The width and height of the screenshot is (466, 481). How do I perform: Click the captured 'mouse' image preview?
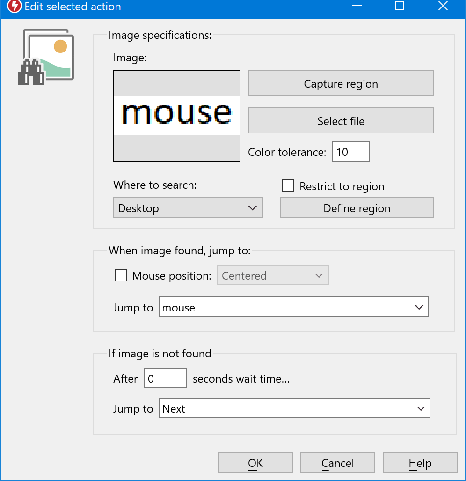tap(177, 116)
